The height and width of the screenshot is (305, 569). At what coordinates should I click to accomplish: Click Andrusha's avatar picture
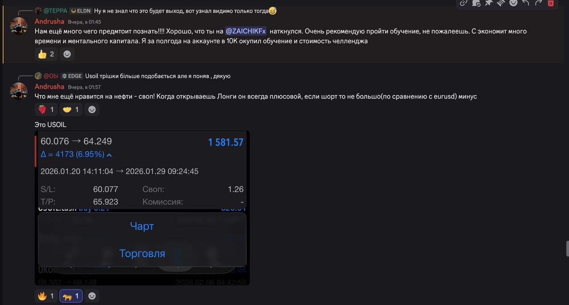point(19,26)
